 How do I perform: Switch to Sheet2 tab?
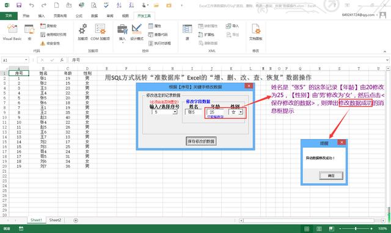55,220
